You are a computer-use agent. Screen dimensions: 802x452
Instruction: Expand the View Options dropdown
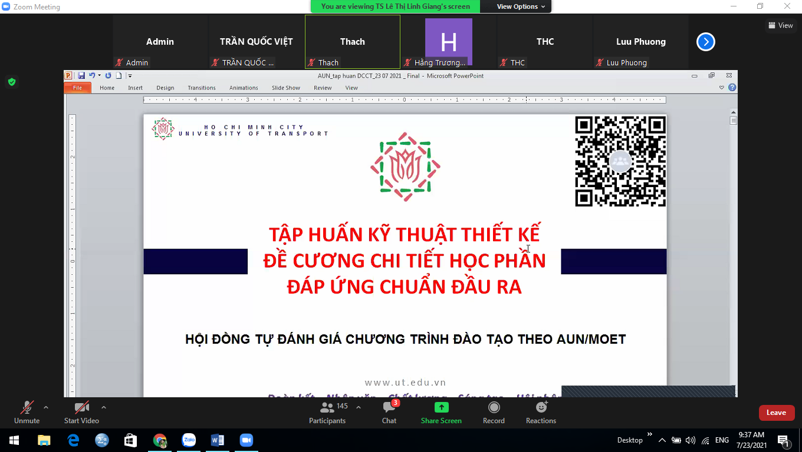coord(517,6)
